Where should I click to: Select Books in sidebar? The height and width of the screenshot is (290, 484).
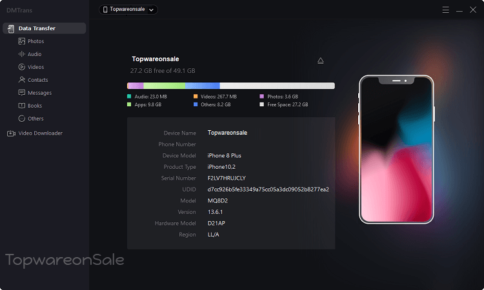pyautogui.click(x=35, y=106)
